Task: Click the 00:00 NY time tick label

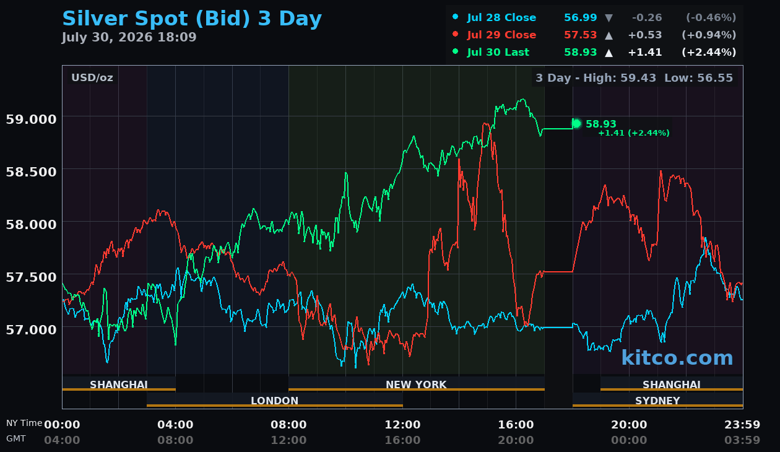Action: [x=62, y=425]
